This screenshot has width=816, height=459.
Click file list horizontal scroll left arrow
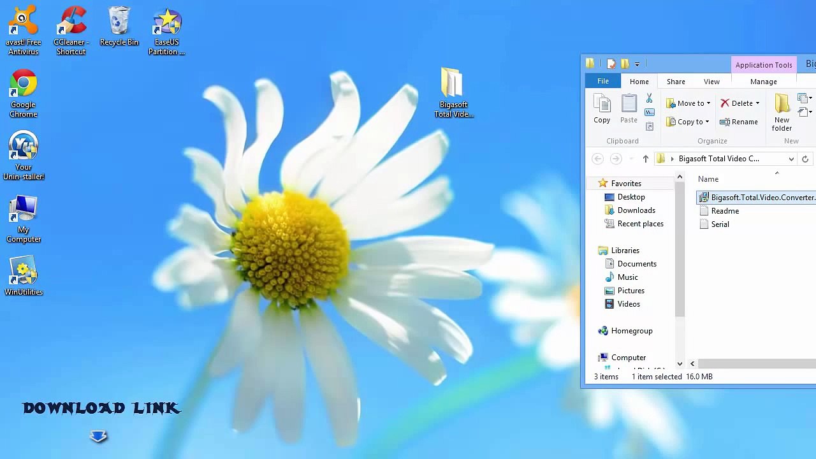(x=692, y=364)
